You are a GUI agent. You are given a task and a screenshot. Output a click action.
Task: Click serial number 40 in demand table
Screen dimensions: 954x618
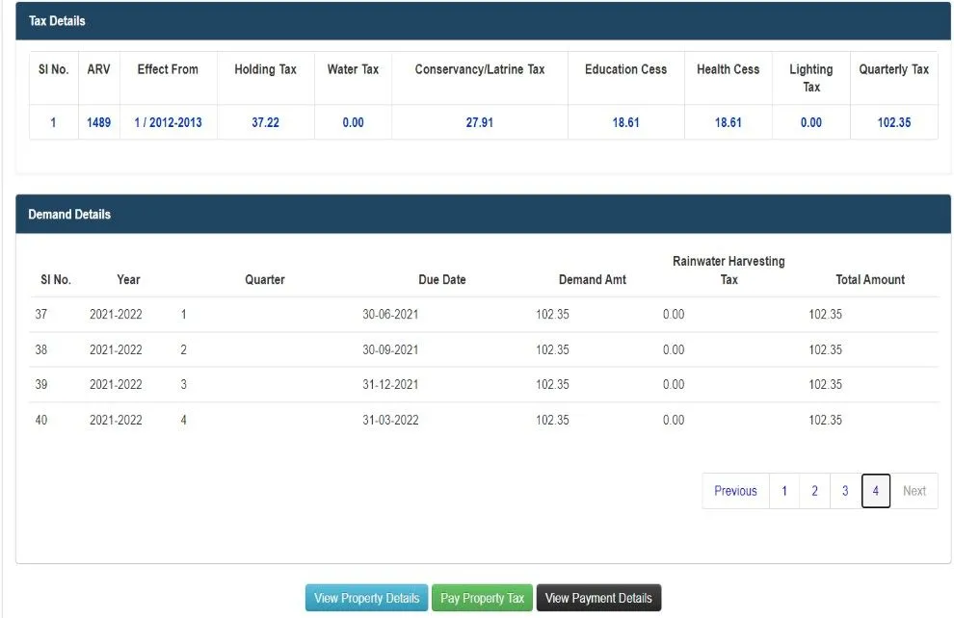[41, 420]
